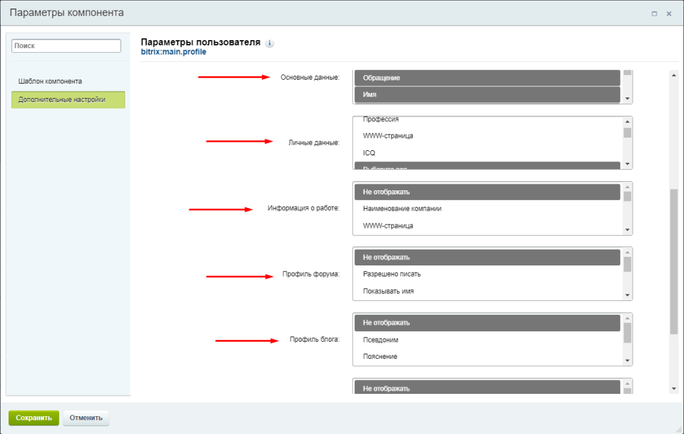Select Псевдоним in blog profile list
684x434 pixels.
(487, 340)
